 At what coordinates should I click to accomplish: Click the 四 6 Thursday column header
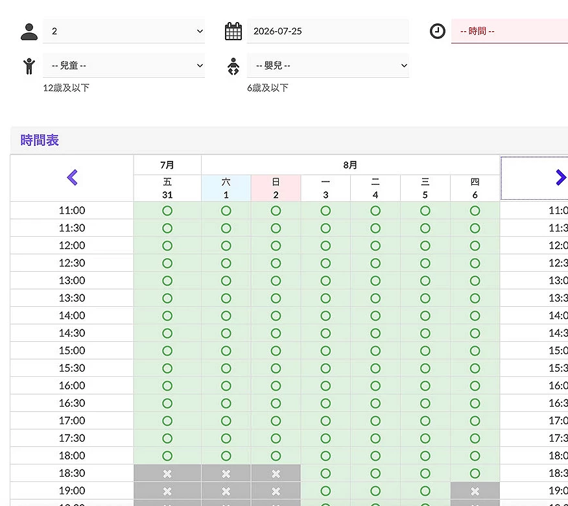click(x=475, y=188)
